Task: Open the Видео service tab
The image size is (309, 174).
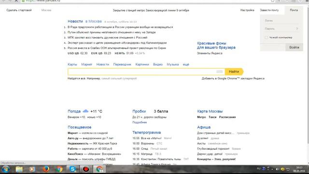Action: [158, 64]
